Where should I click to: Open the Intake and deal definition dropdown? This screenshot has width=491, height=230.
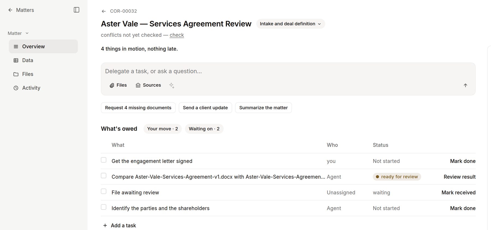point(291,24)
